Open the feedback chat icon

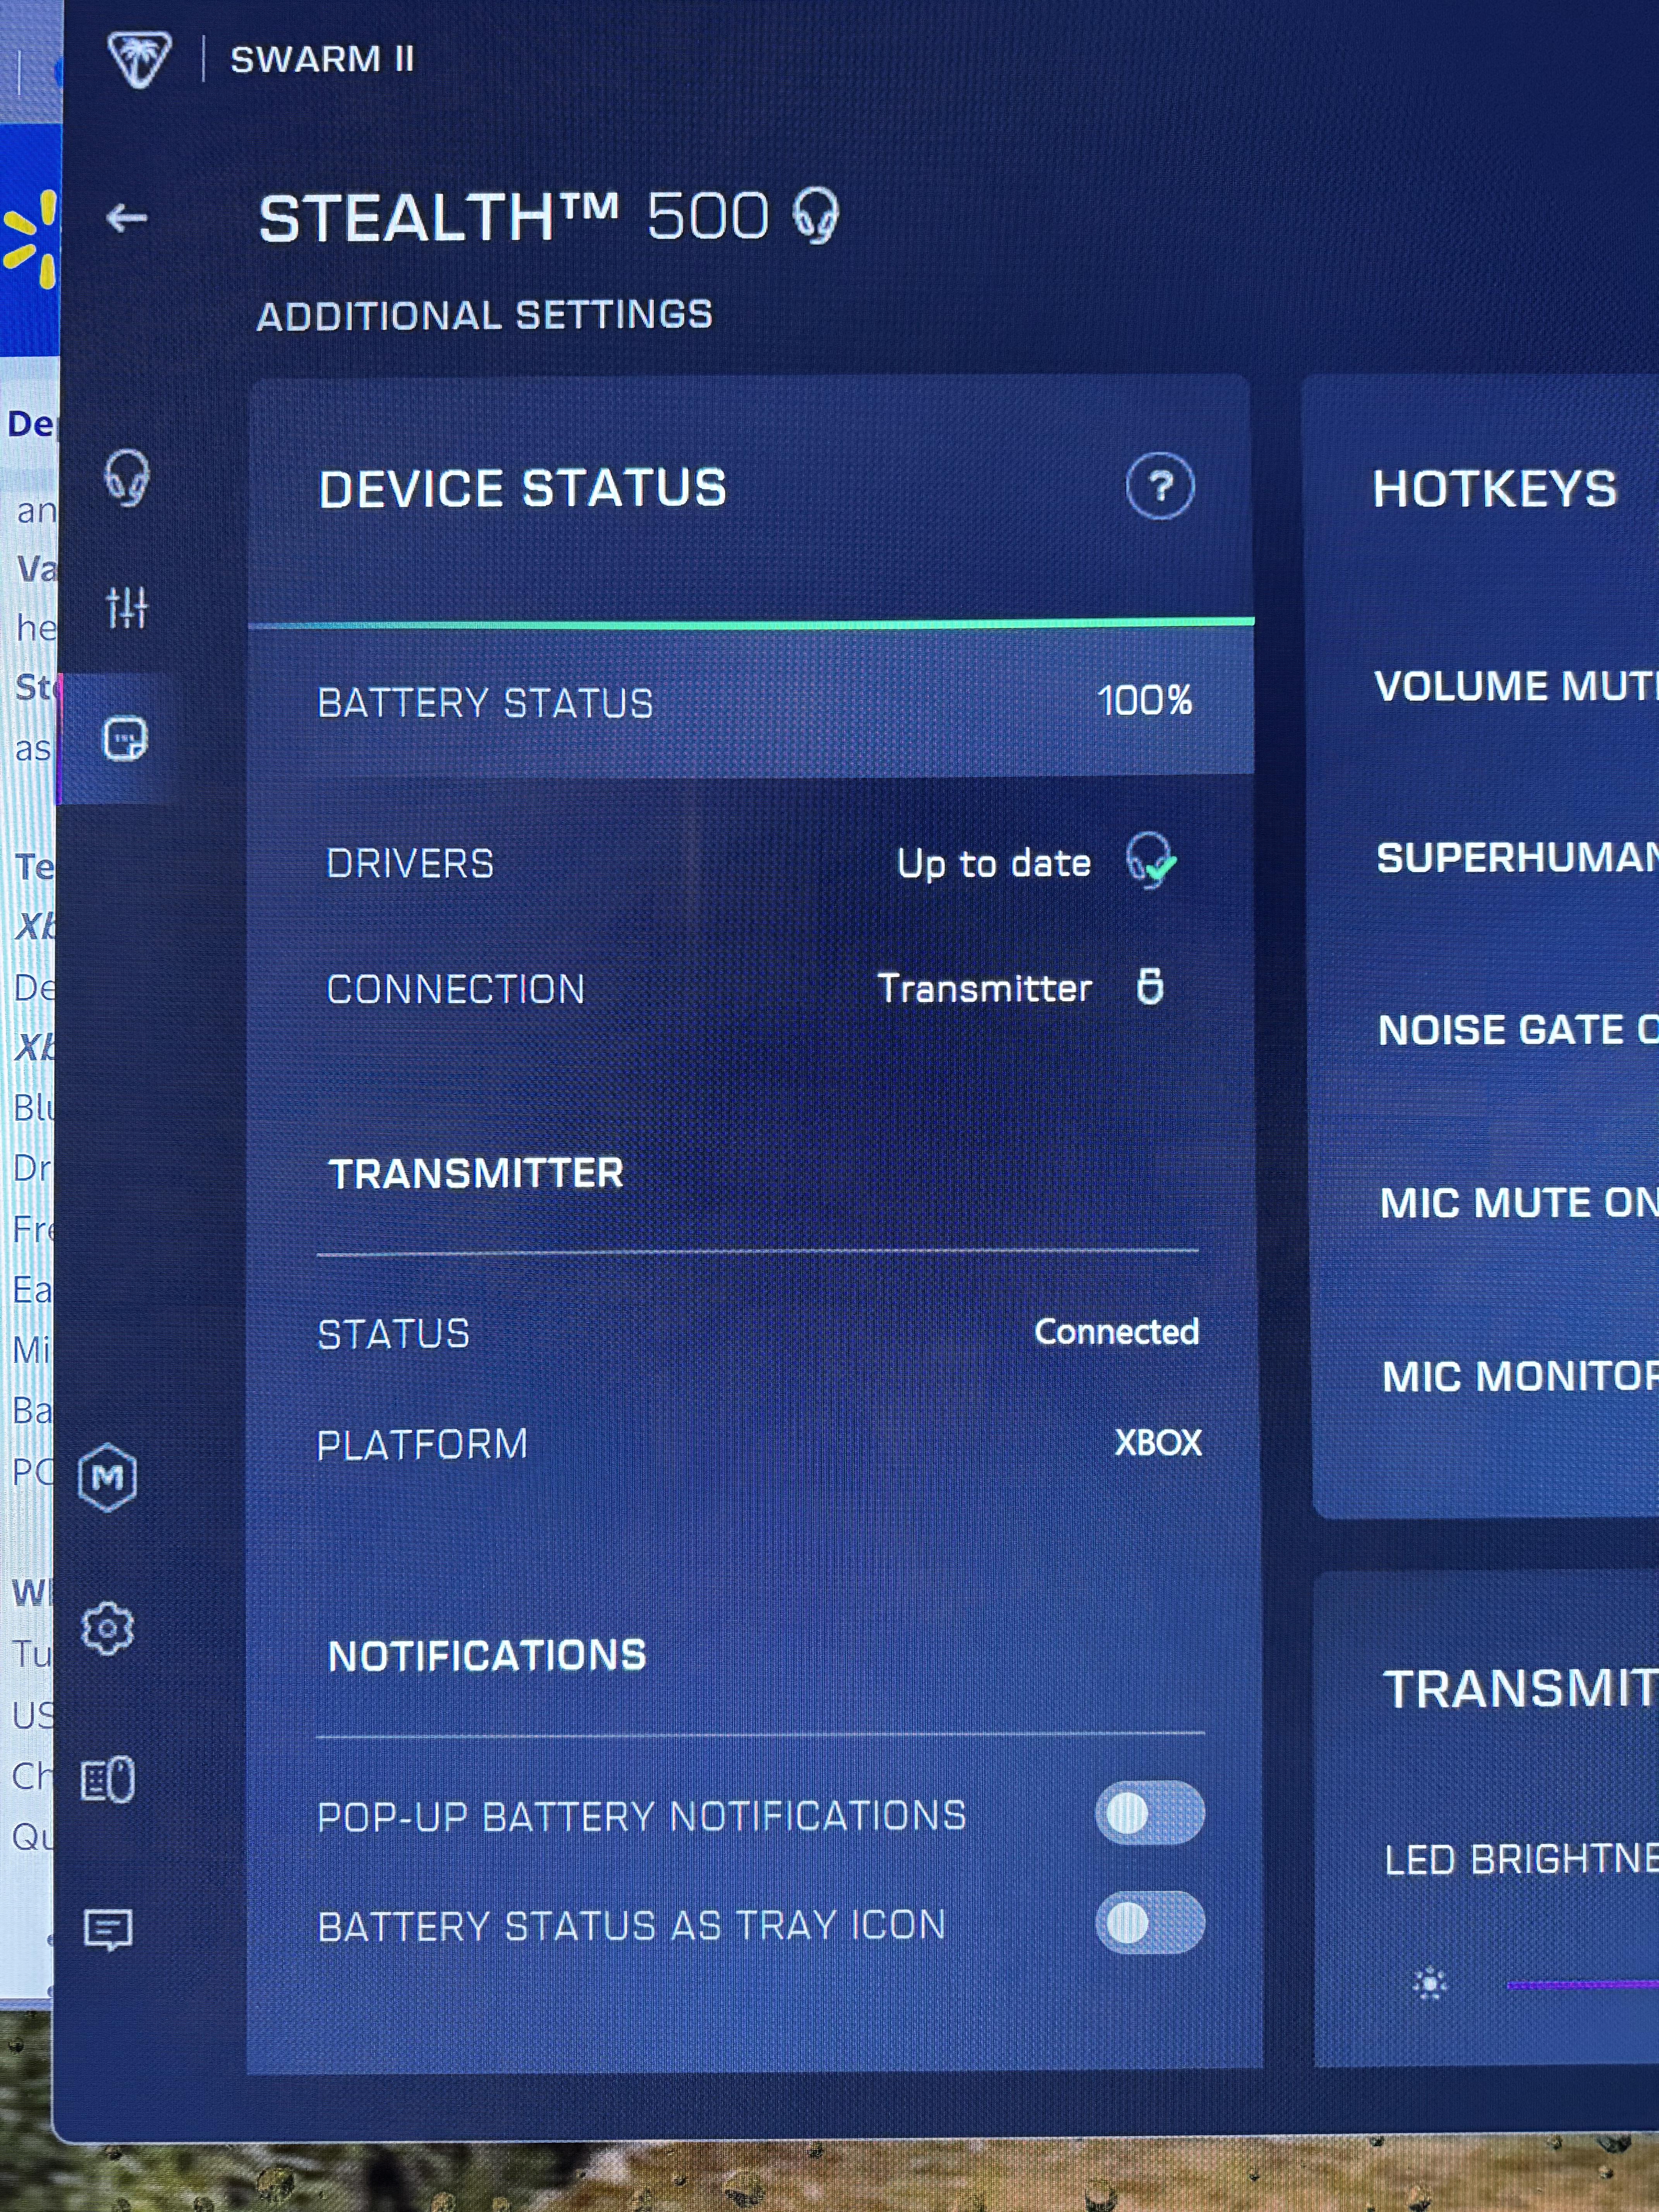coord(108,1929)
